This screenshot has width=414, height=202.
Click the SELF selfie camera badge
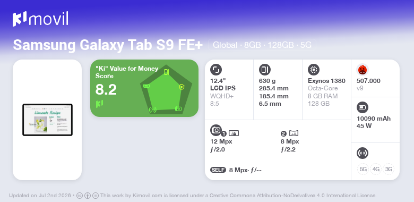tap(218, 170)
